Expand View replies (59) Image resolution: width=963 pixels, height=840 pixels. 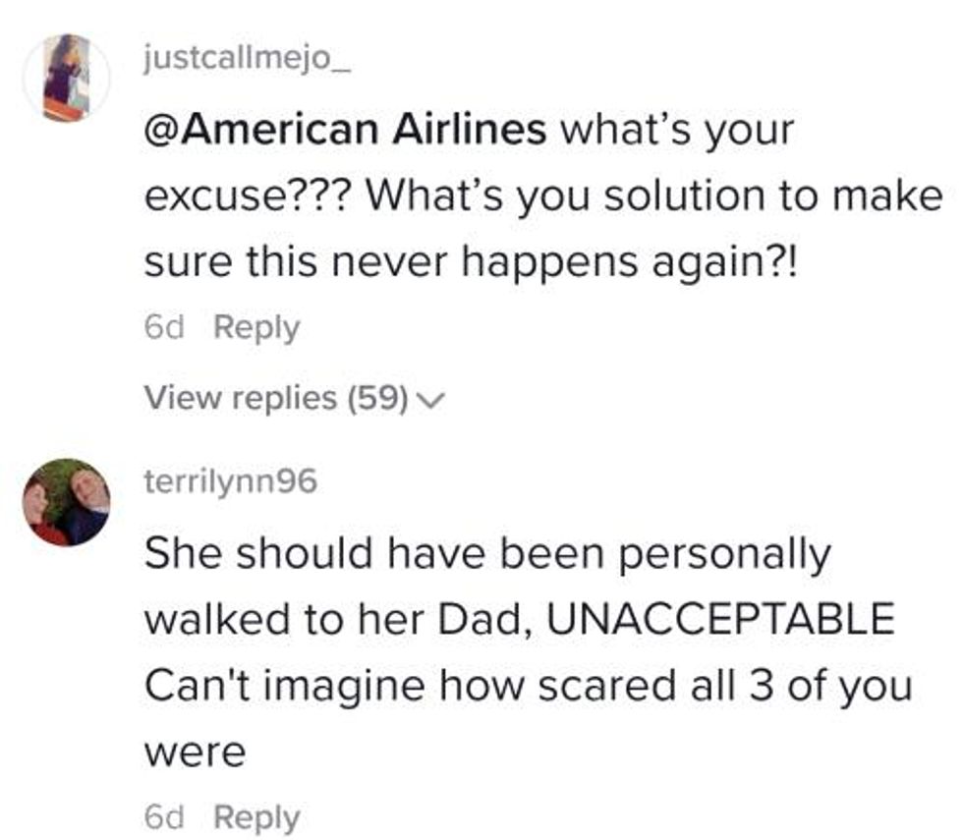(276, 398)
